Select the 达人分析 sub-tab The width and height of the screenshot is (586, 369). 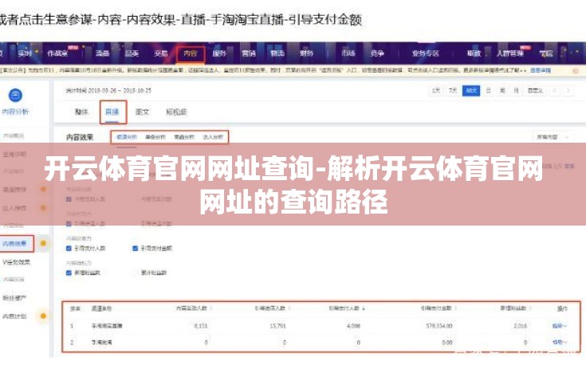(x=213, y=137)
